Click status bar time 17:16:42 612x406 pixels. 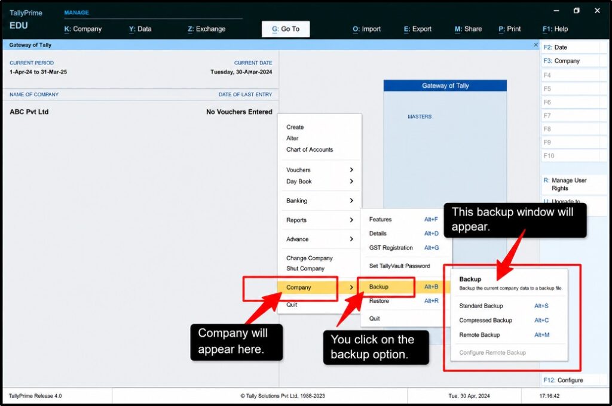(x=550, y=396)
